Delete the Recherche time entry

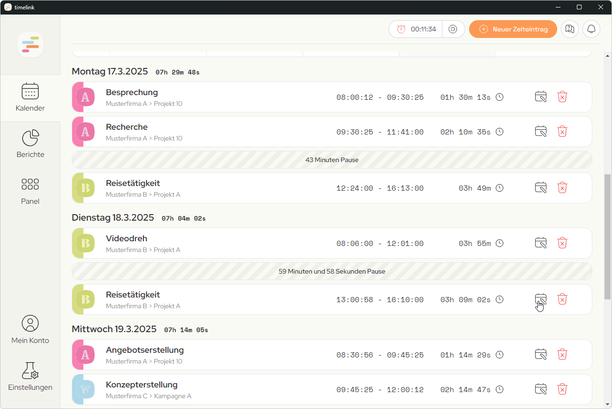[562, 132]
